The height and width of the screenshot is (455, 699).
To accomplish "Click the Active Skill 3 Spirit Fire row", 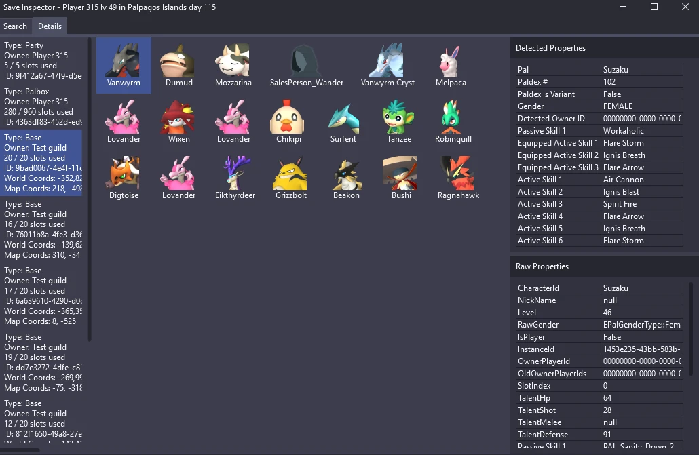I will 599,203.
